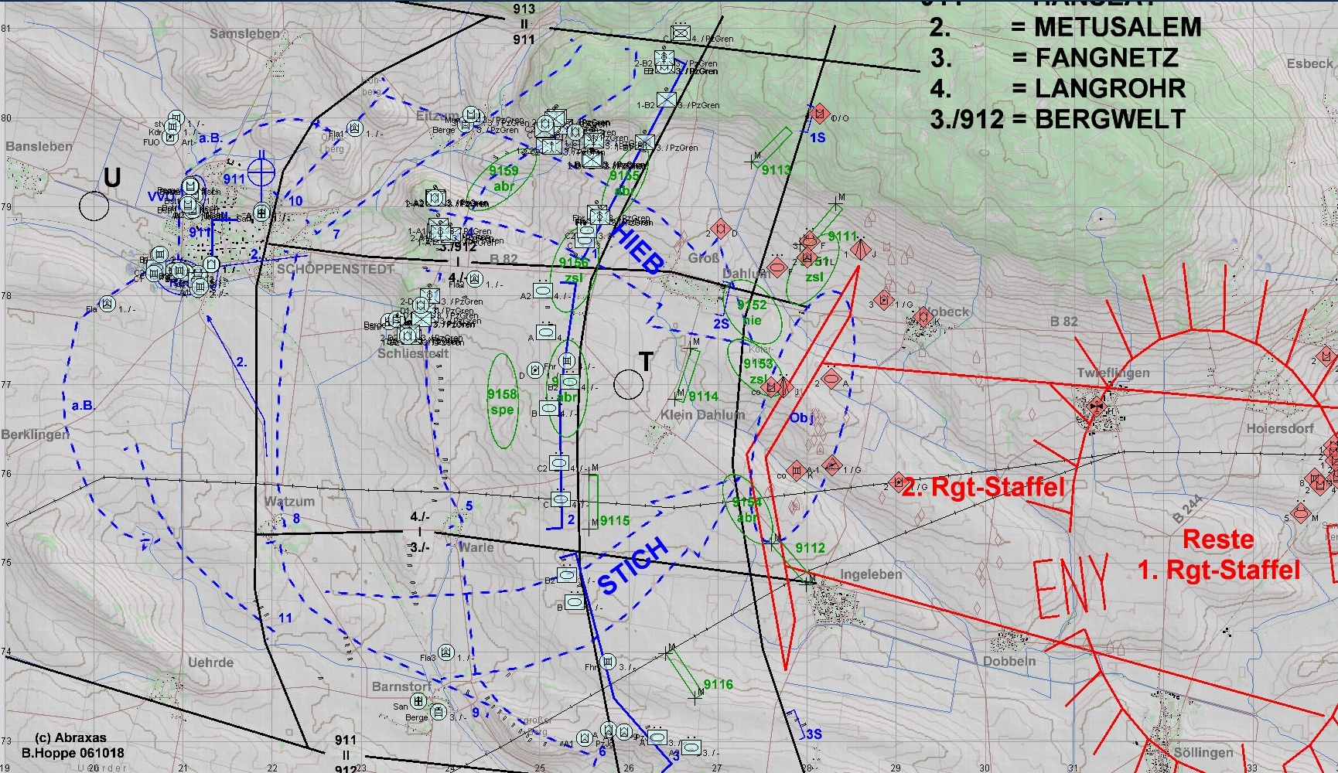
Task: Select the green oval labeled 9159 abr
Action: point(503,178)
